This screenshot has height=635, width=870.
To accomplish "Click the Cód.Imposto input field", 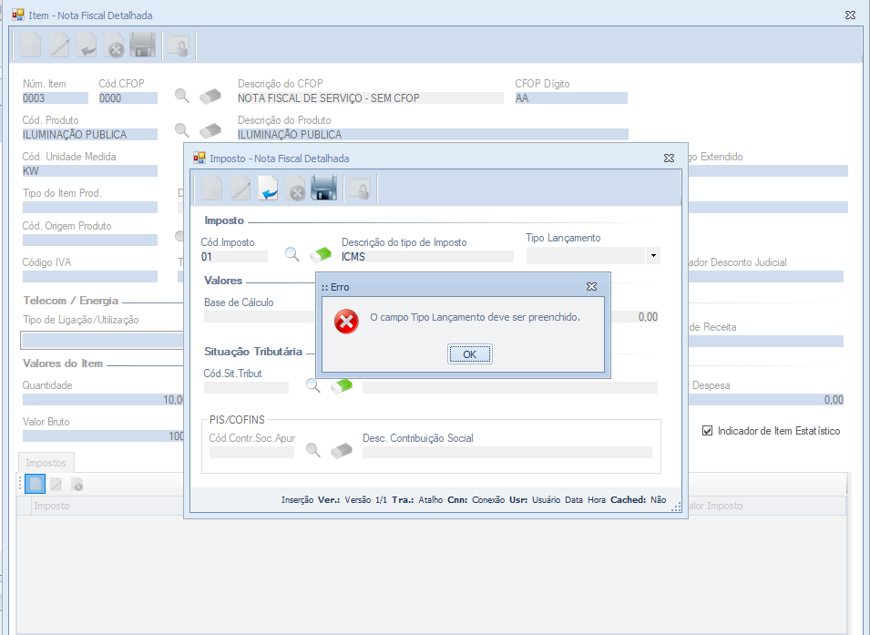I will pos(239,257).
